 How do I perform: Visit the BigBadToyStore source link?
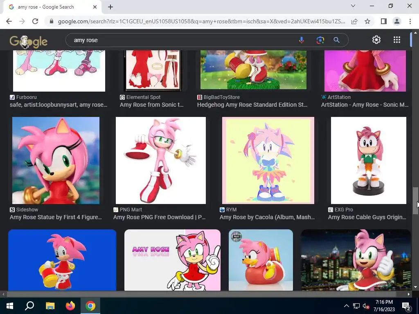click(x=219, y=97)
